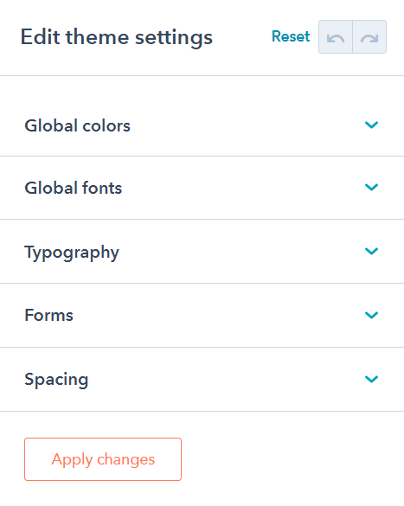Select the Global fonts label
Viewport: 404px width, 506px height.
tap(74, 188)
